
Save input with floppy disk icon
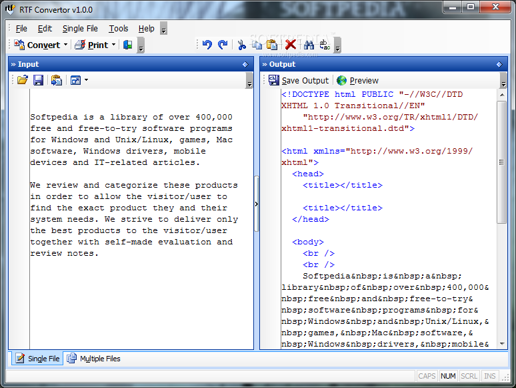39,80
